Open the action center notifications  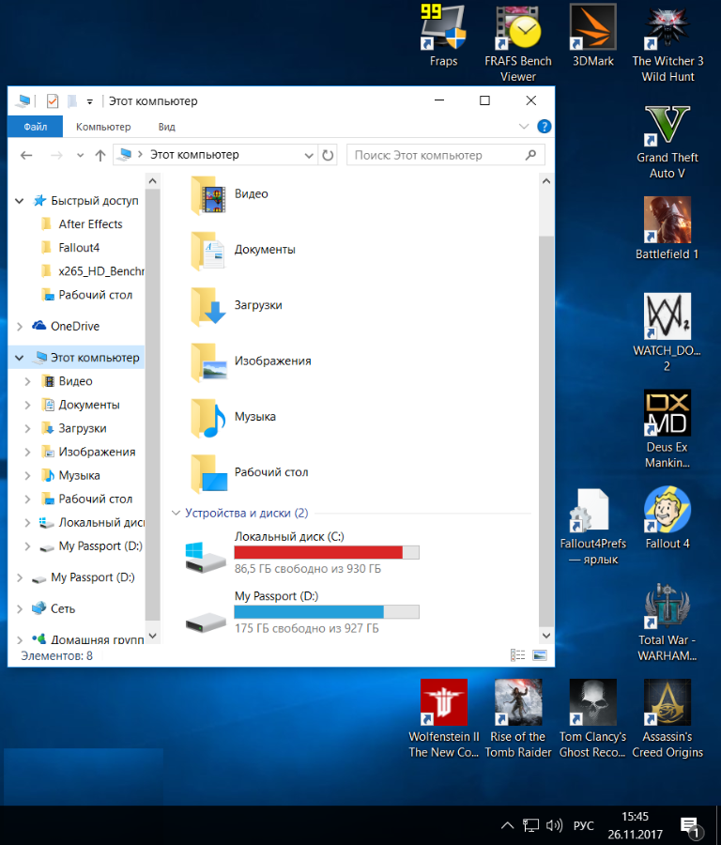[x=691, y=827]
